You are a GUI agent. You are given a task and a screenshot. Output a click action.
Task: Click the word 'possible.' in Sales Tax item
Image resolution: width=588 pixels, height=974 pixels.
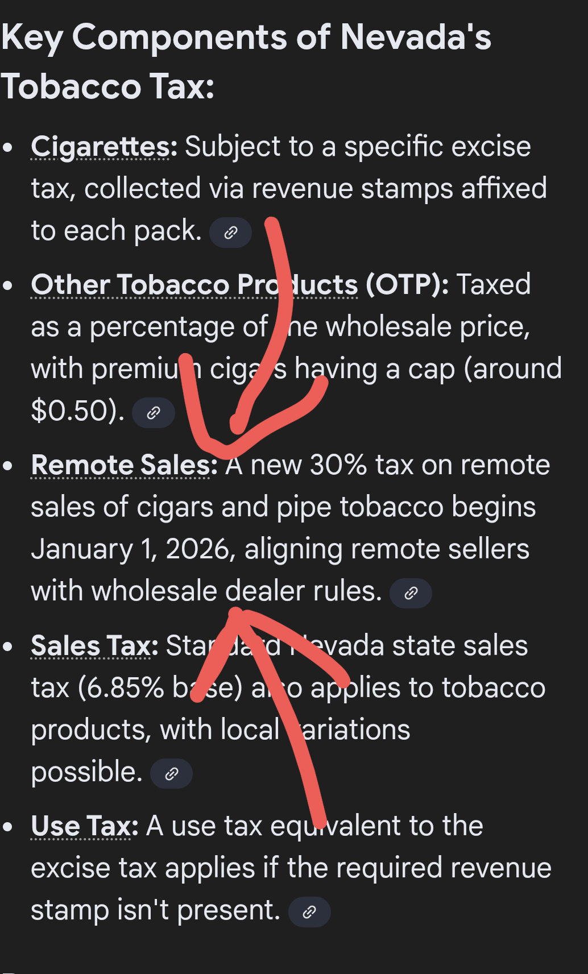point(86,772)
